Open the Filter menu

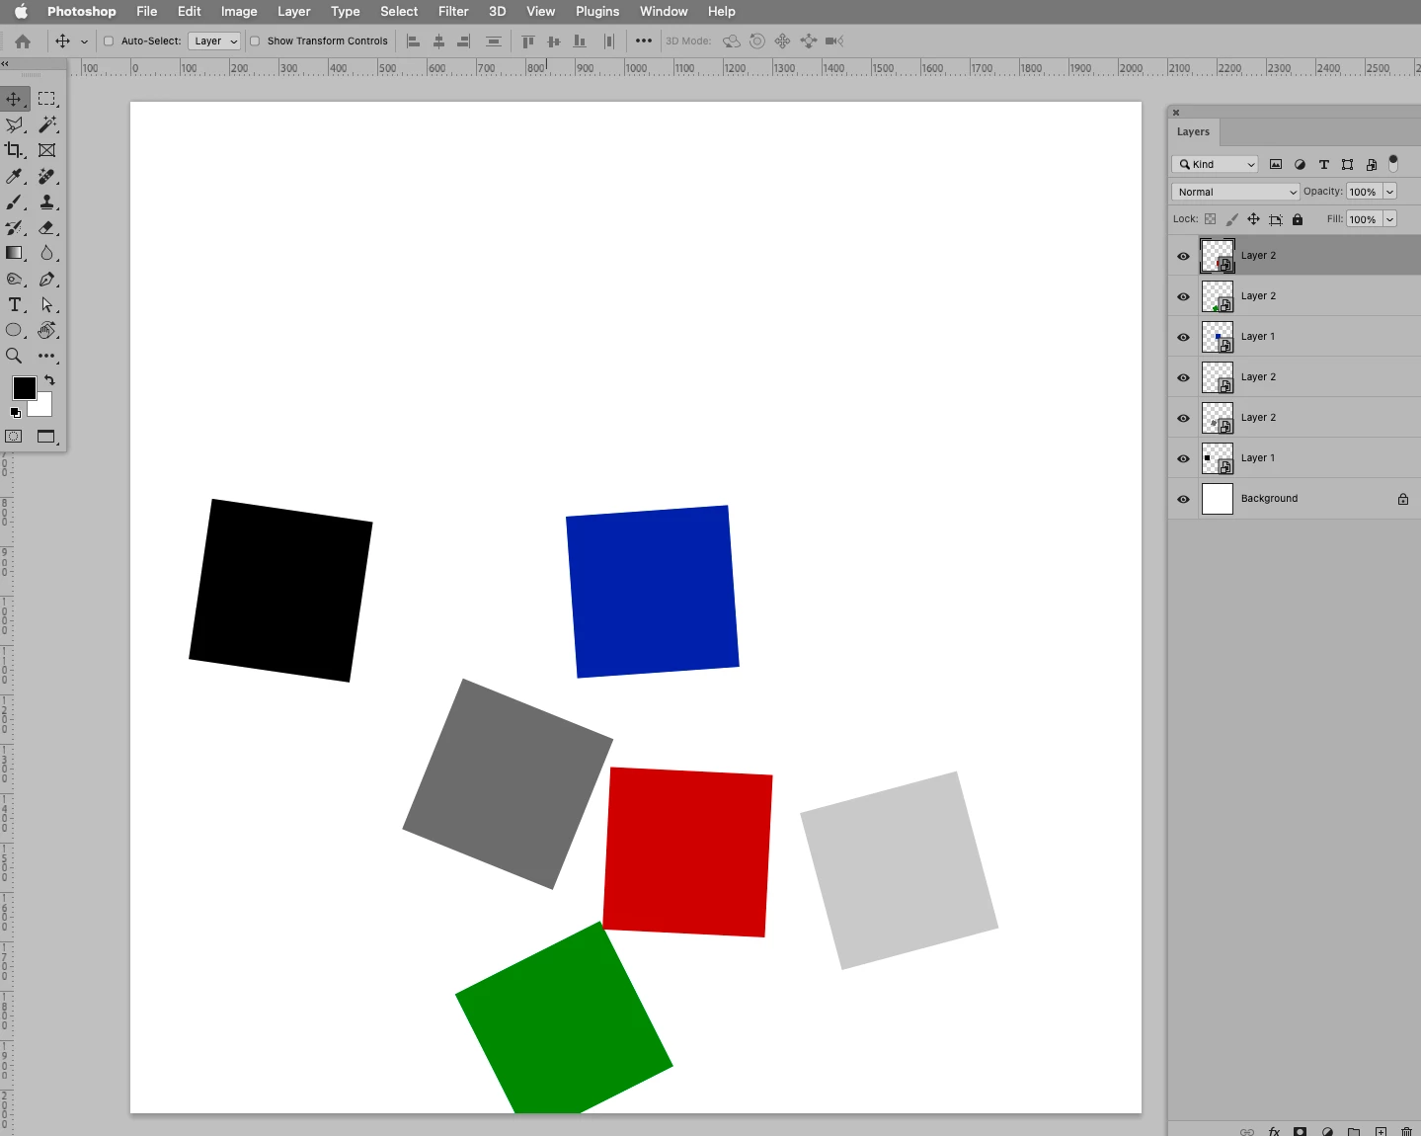point(453,11)
